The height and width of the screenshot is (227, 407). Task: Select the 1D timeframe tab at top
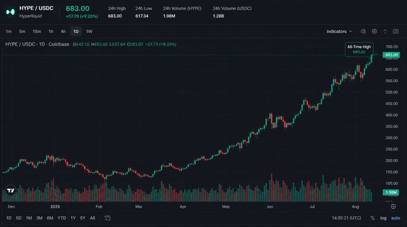pyautogui.click(x=76, y=31)
